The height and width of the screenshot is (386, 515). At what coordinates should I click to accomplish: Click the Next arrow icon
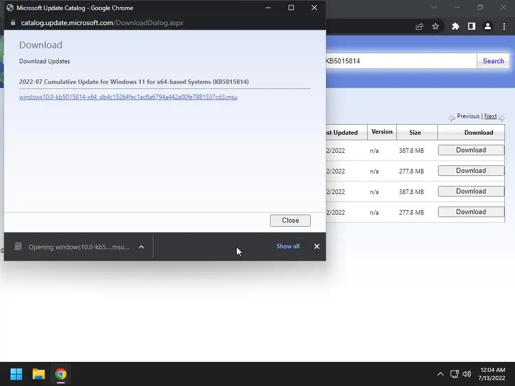(501, 118)
